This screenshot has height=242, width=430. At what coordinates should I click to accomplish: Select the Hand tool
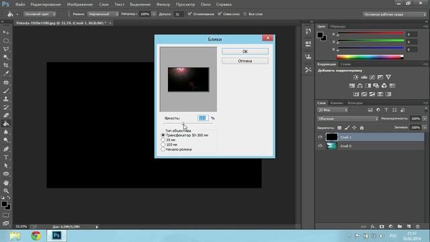pos(6,182)
